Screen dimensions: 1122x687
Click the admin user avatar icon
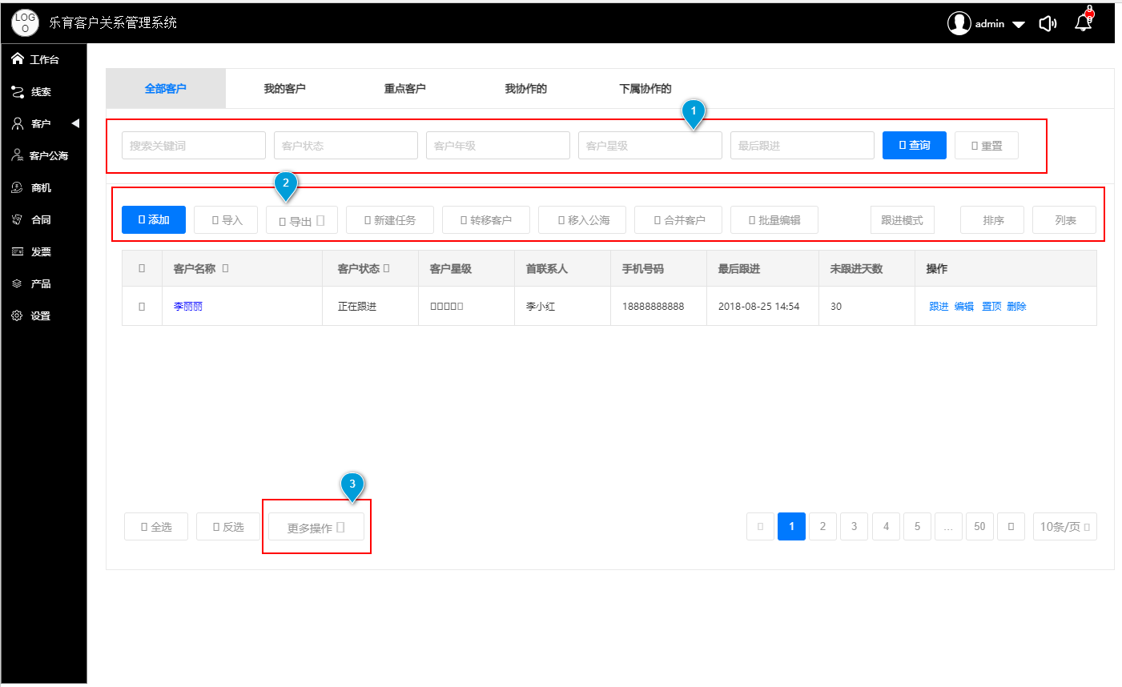(959, 23)
